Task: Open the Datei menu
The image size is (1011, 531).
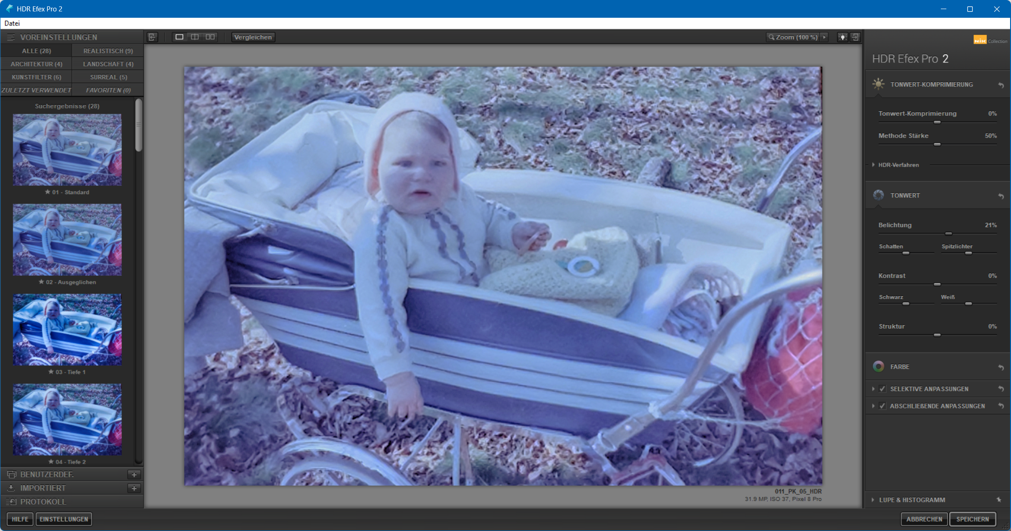Action: [x=12, y=23]
